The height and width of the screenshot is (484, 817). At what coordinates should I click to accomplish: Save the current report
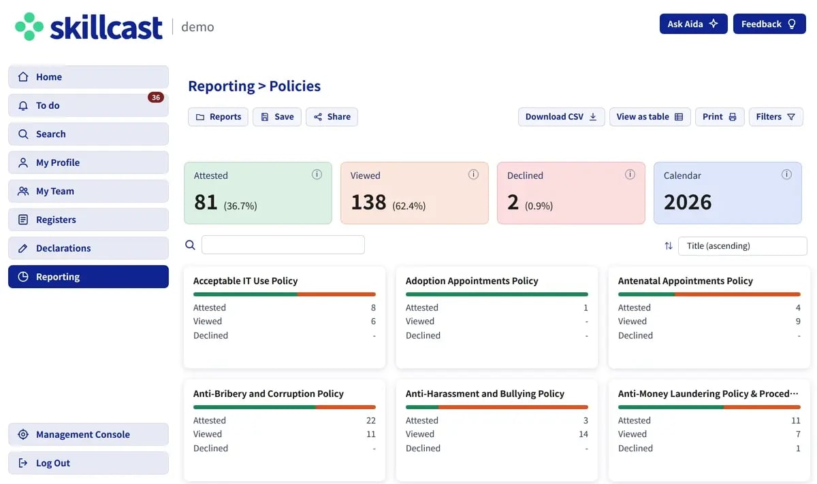click(x=277, y=117)
